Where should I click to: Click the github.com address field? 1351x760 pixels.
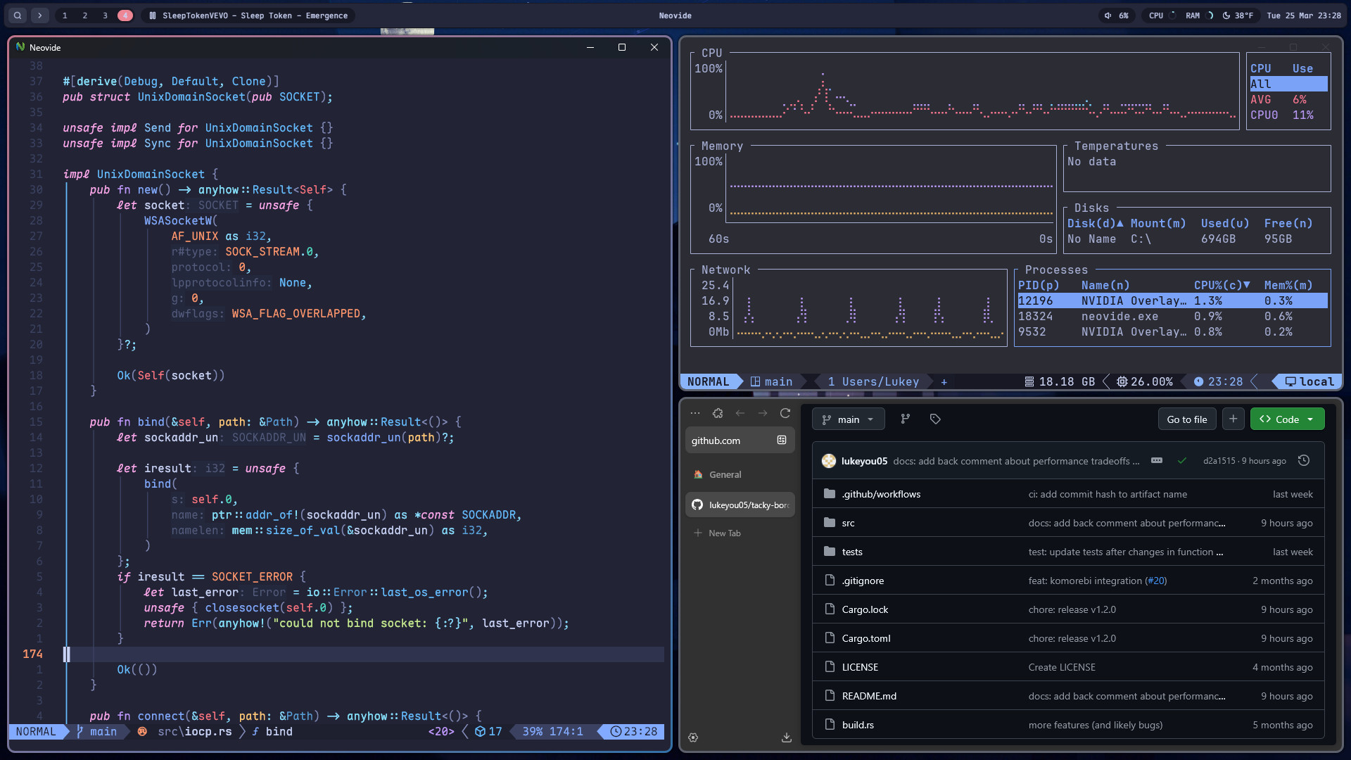[x=728, y=441]
